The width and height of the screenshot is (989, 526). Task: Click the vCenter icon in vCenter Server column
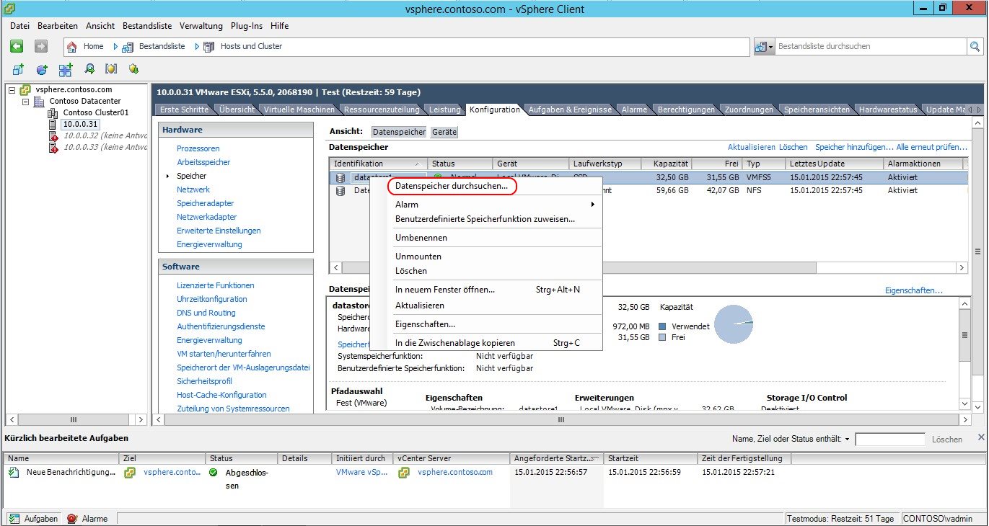pyautogui.click(x=405, y=473)
